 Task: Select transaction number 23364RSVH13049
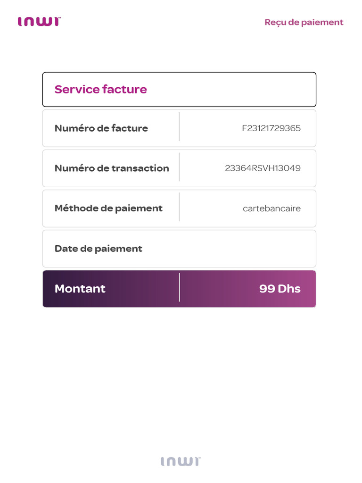click(263, 168)
